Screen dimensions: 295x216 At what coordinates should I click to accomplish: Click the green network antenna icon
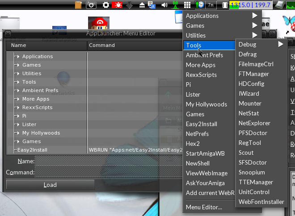click(176, 5)
